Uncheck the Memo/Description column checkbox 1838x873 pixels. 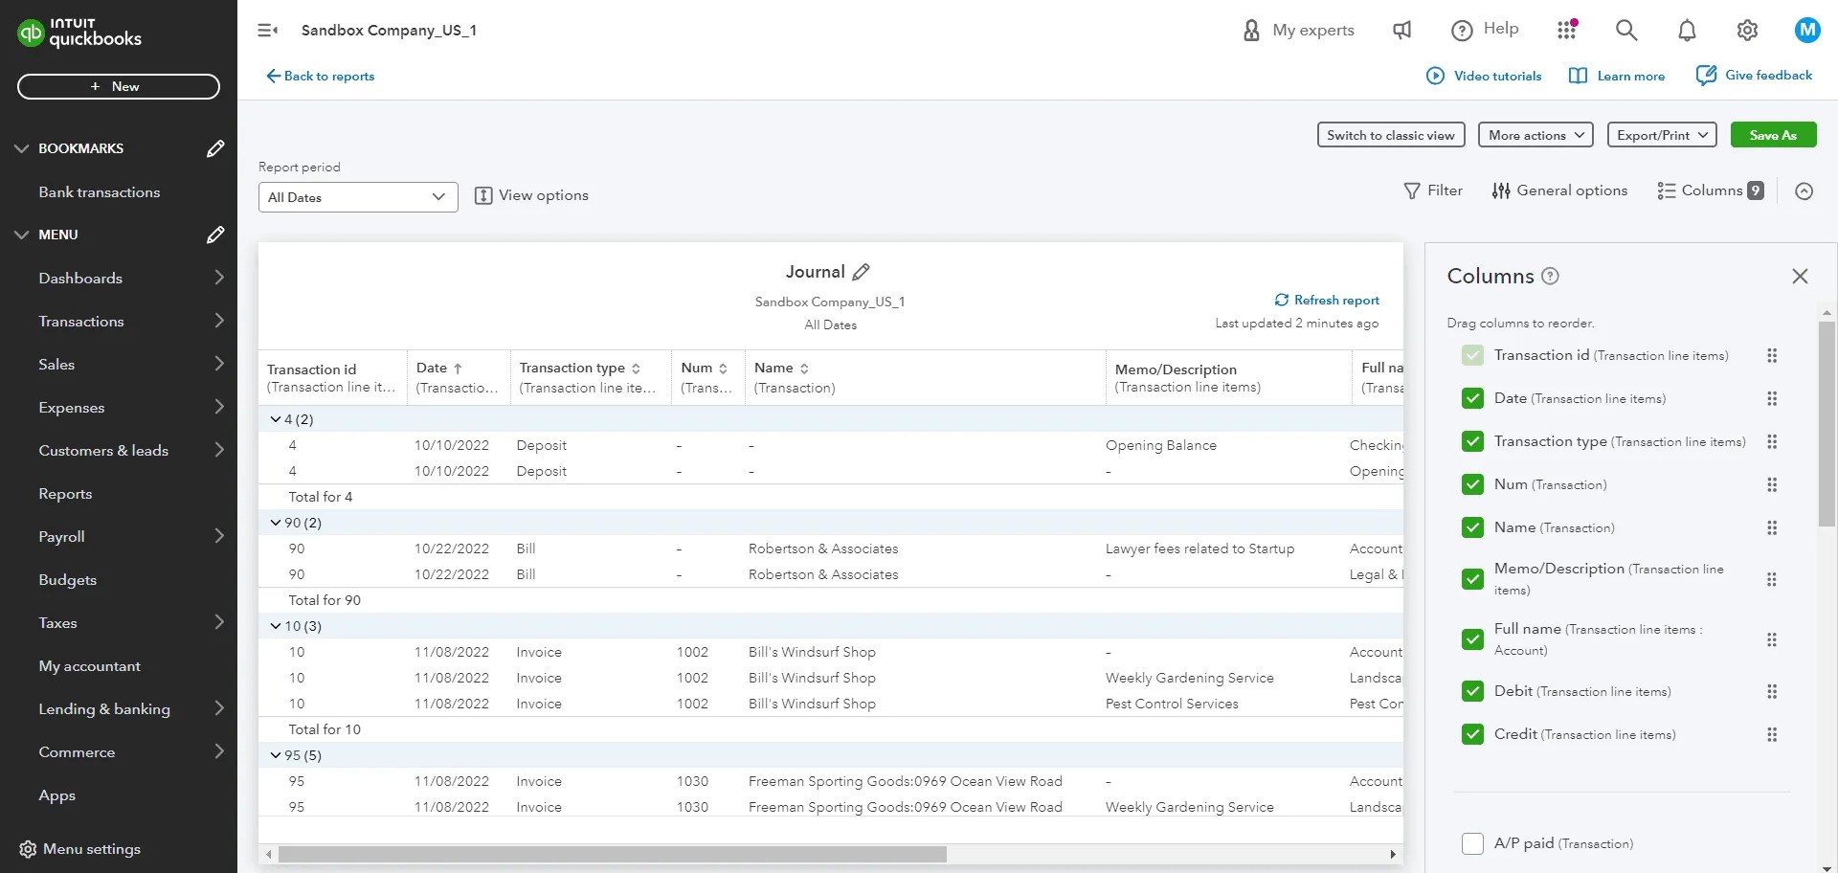[1472, 579]
